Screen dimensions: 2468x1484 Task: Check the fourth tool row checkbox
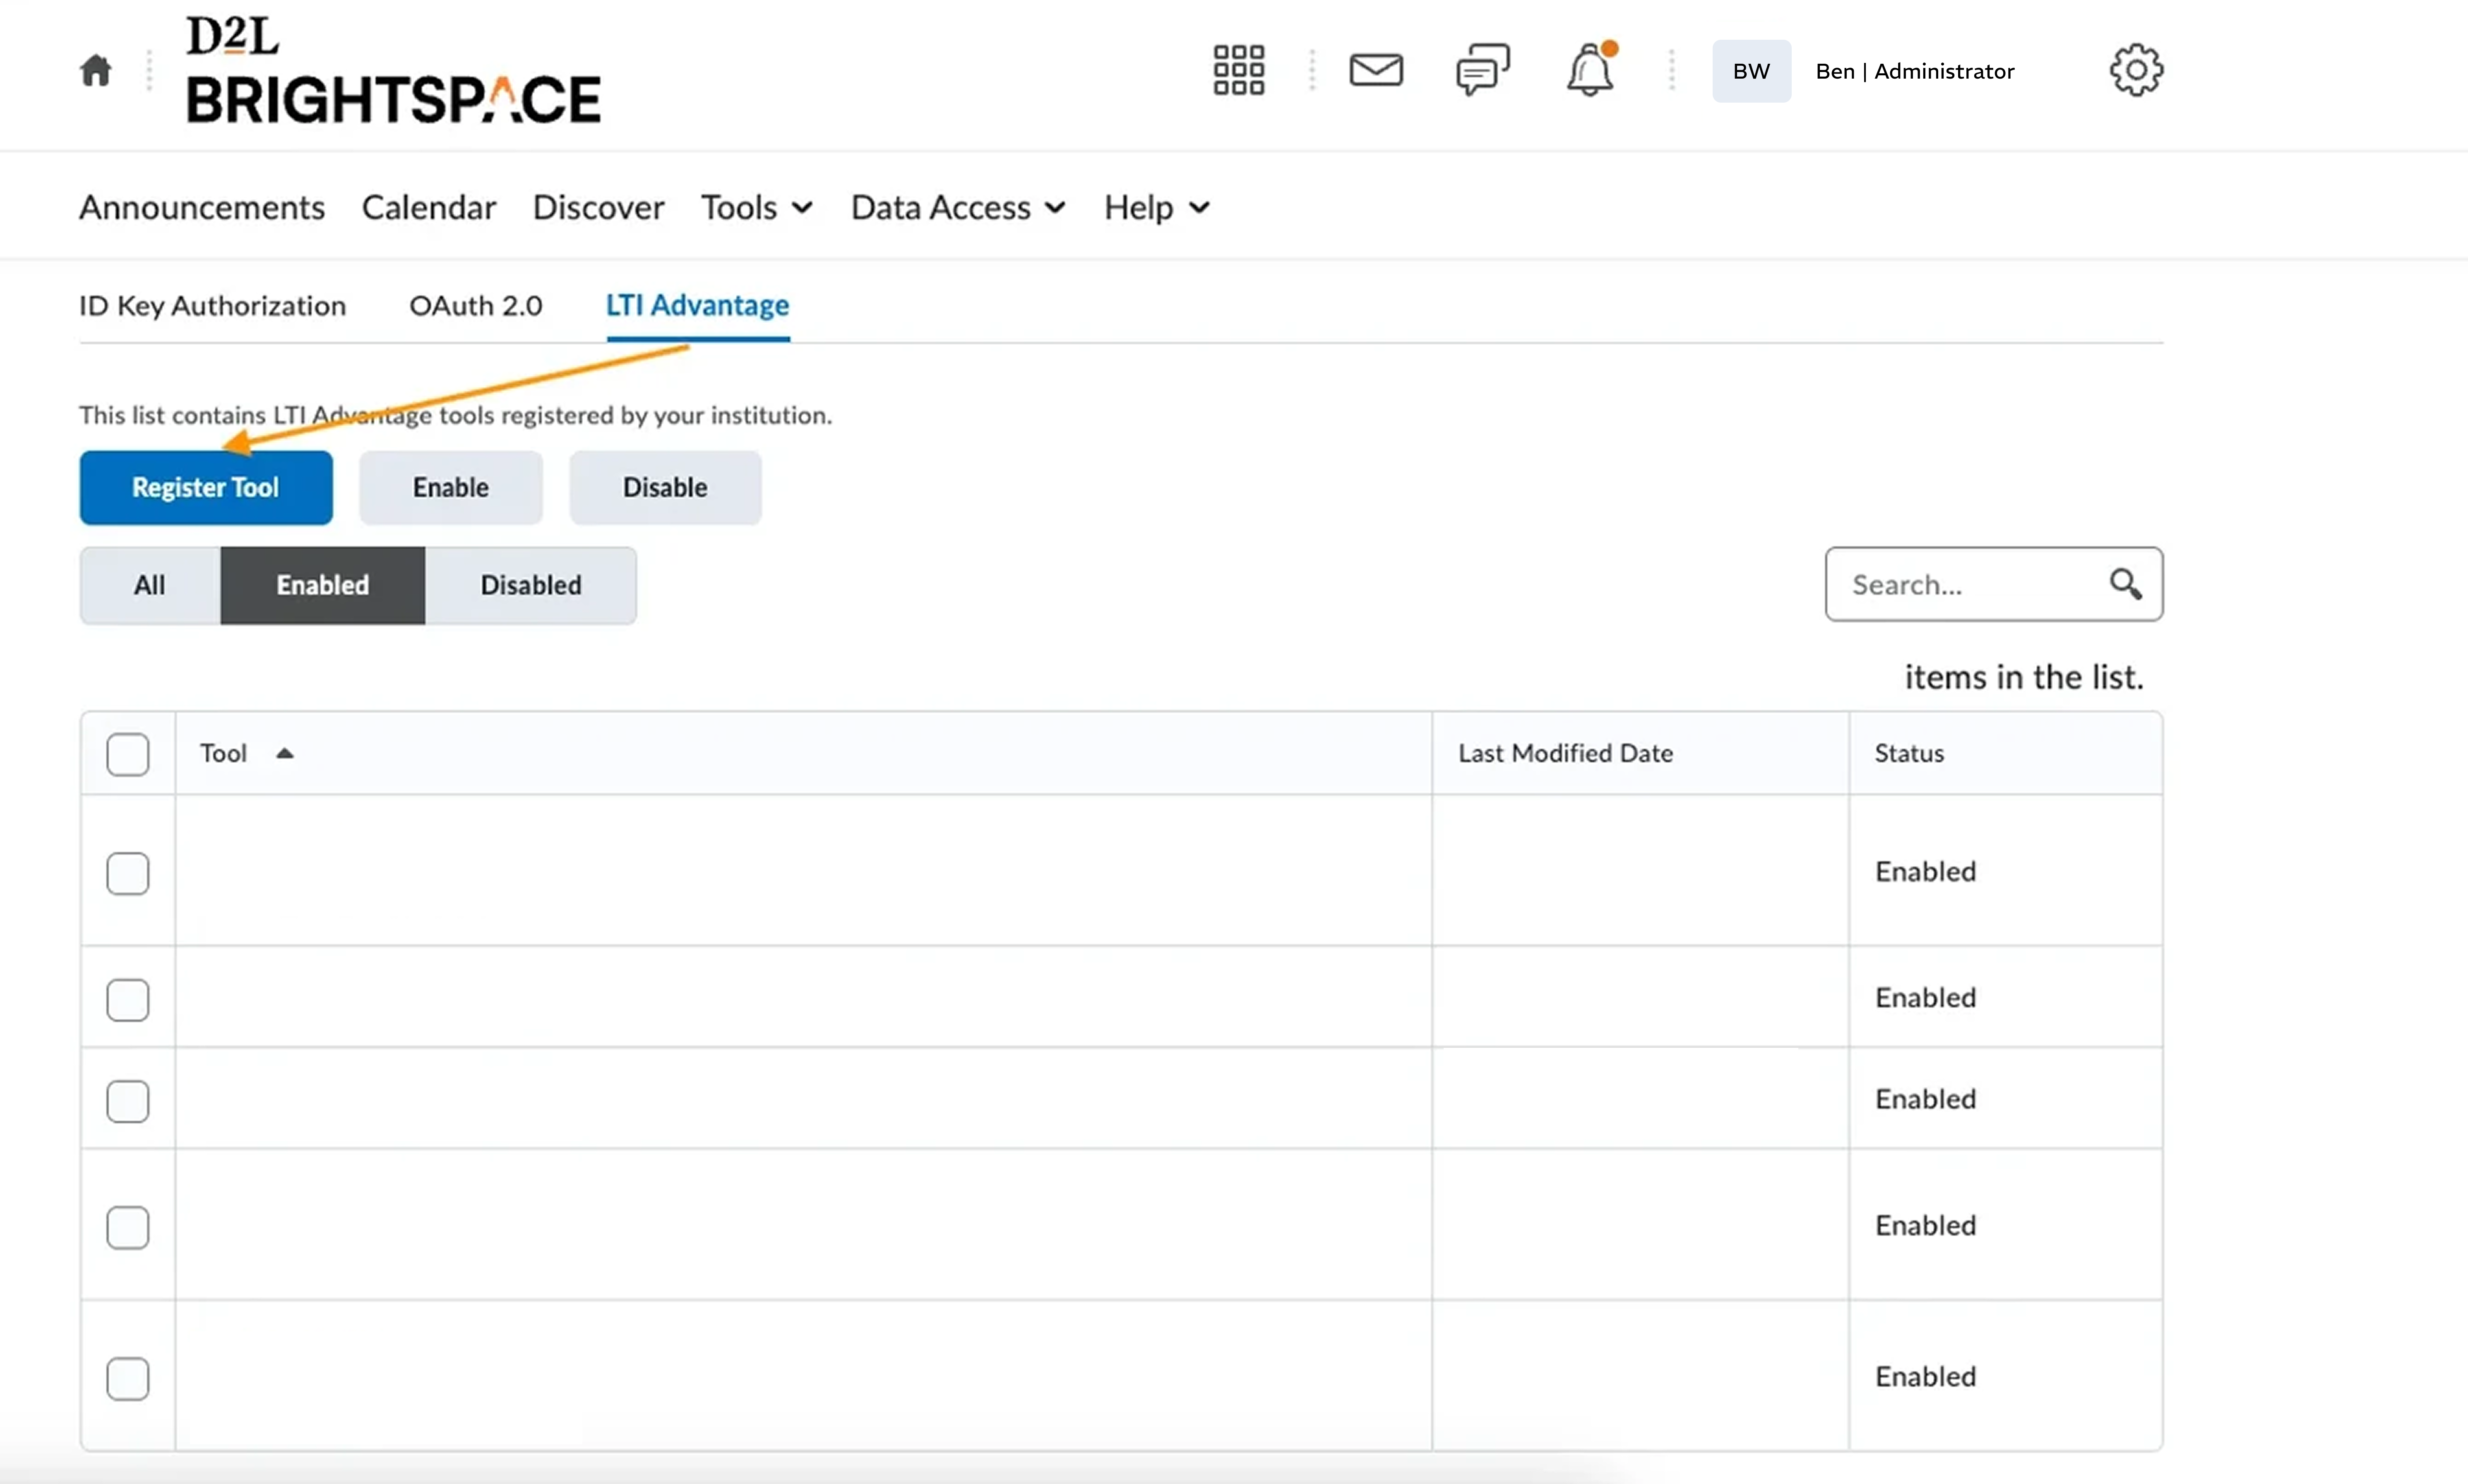point(128,1227)
